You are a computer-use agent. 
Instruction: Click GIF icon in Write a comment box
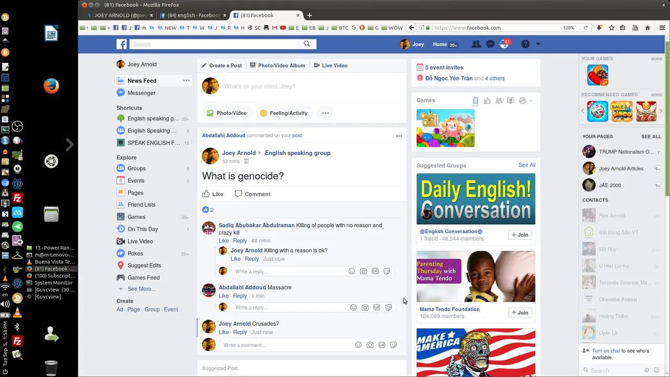pyautogui.click(x=382, y=345)
